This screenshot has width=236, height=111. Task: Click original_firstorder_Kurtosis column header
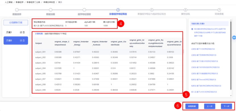pyautogui.click(x=100, y=43)
